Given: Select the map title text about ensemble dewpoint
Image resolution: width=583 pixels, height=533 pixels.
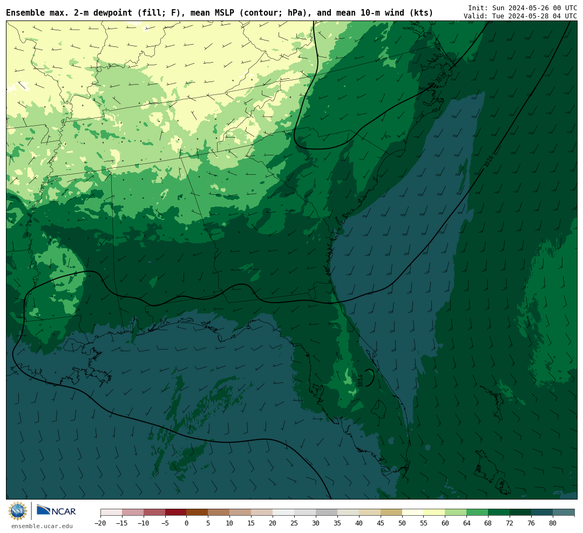Looking at the screenshot, I should 220,13.
